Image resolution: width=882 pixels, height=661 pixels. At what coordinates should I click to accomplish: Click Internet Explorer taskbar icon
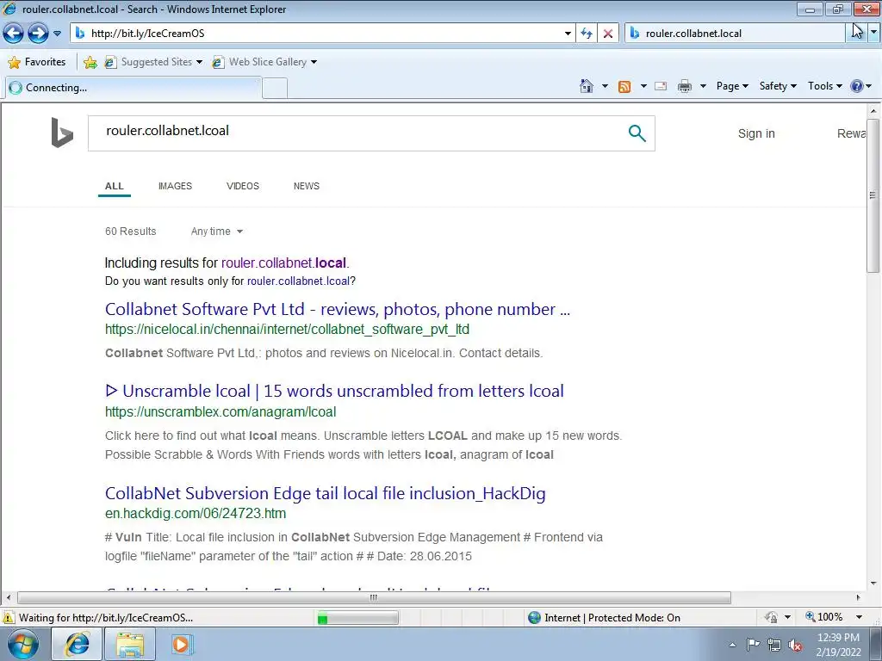click(x=77, y=644)
